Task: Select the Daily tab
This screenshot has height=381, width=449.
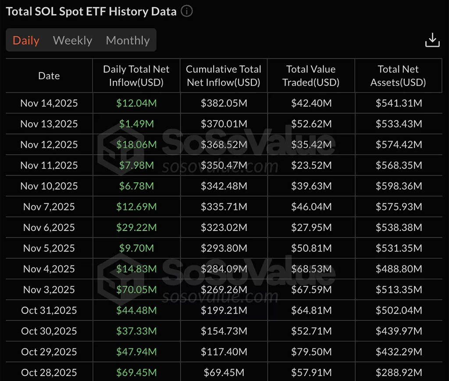Action: click(26, 40)
